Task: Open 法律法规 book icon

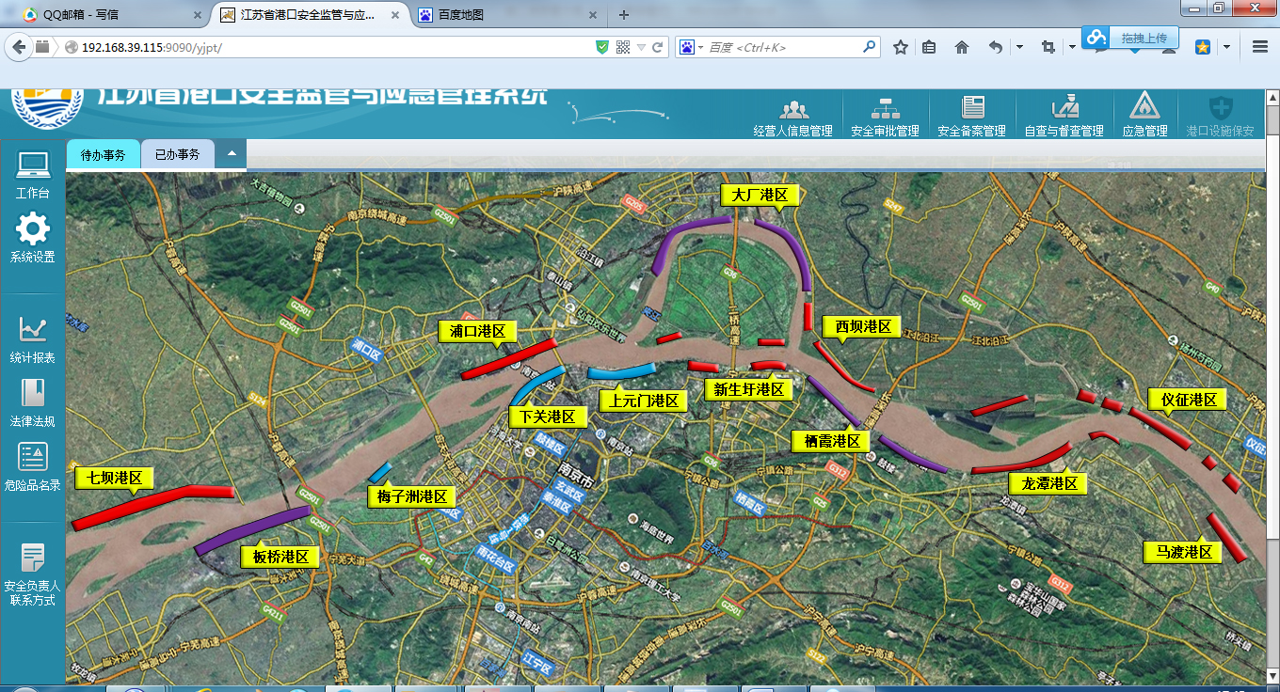Action: pyautogui.click(x=32, y=394)
